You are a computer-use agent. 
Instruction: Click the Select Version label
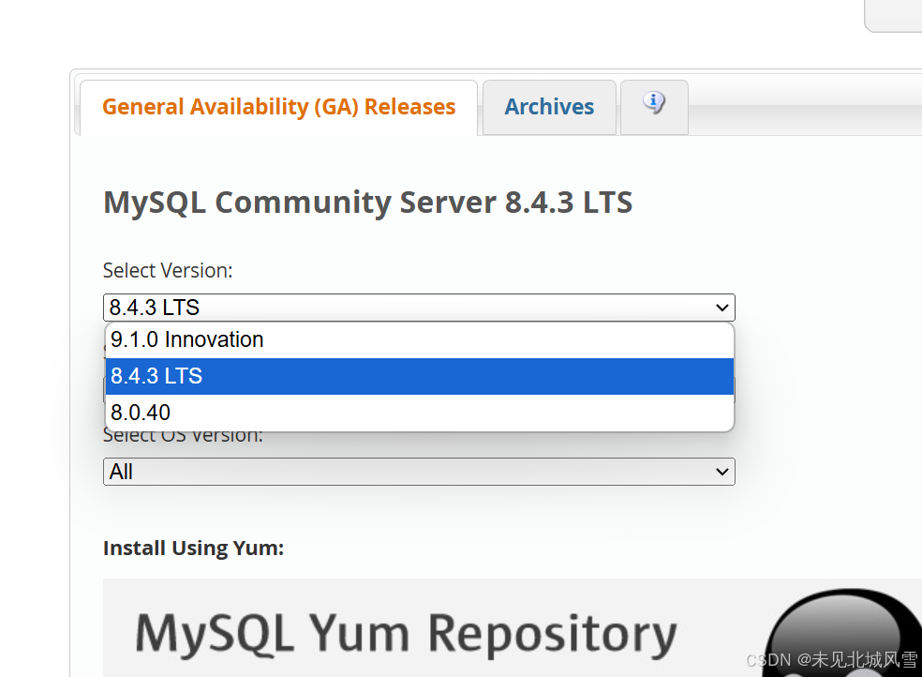point(168,271)
